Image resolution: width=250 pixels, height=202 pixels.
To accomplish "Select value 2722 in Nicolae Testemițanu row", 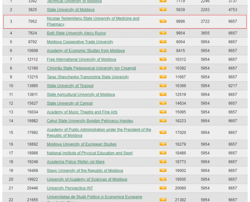I will click(205, 21).
